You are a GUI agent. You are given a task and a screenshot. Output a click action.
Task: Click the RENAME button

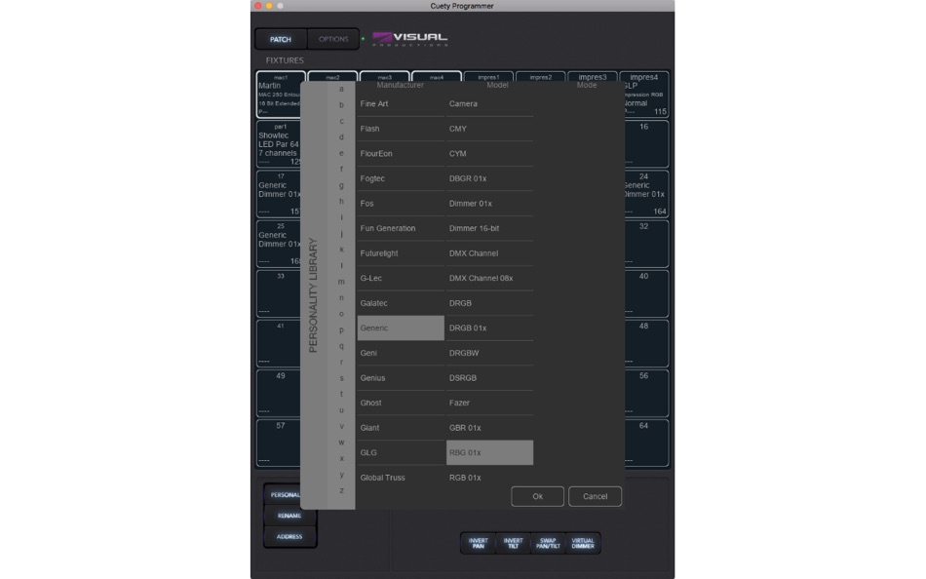click(x=289, y=516)
